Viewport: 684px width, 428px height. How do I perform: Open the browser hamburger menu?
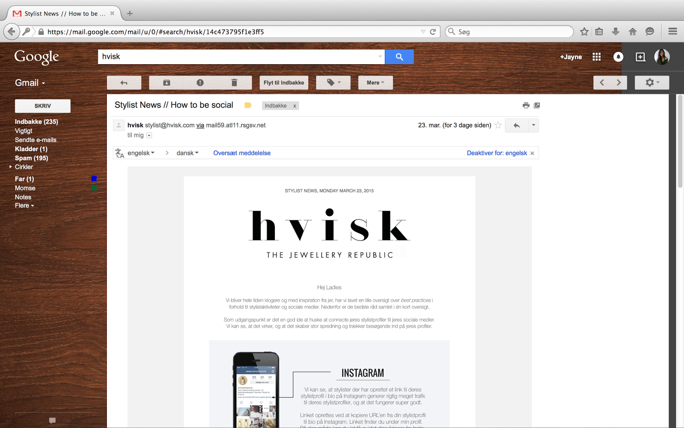672,32
